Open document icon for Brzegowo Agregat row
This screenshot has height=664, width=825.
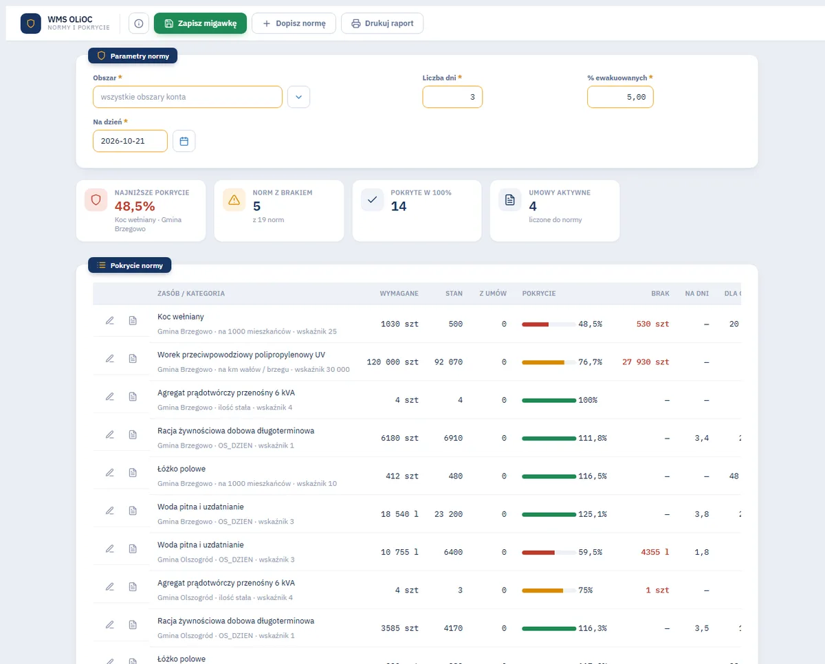point(133,397)
